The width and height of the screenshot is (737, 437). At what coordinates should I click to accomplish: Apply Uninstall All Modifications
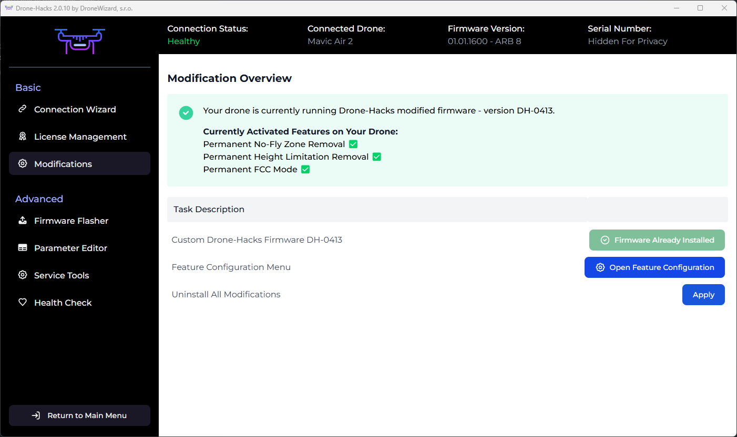click(x=703, y=295)
